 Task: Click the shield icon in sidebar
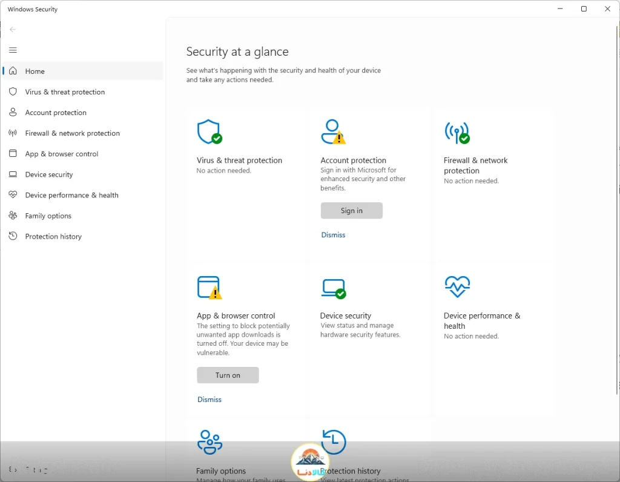pyautogui.click(x=13, y=91)
